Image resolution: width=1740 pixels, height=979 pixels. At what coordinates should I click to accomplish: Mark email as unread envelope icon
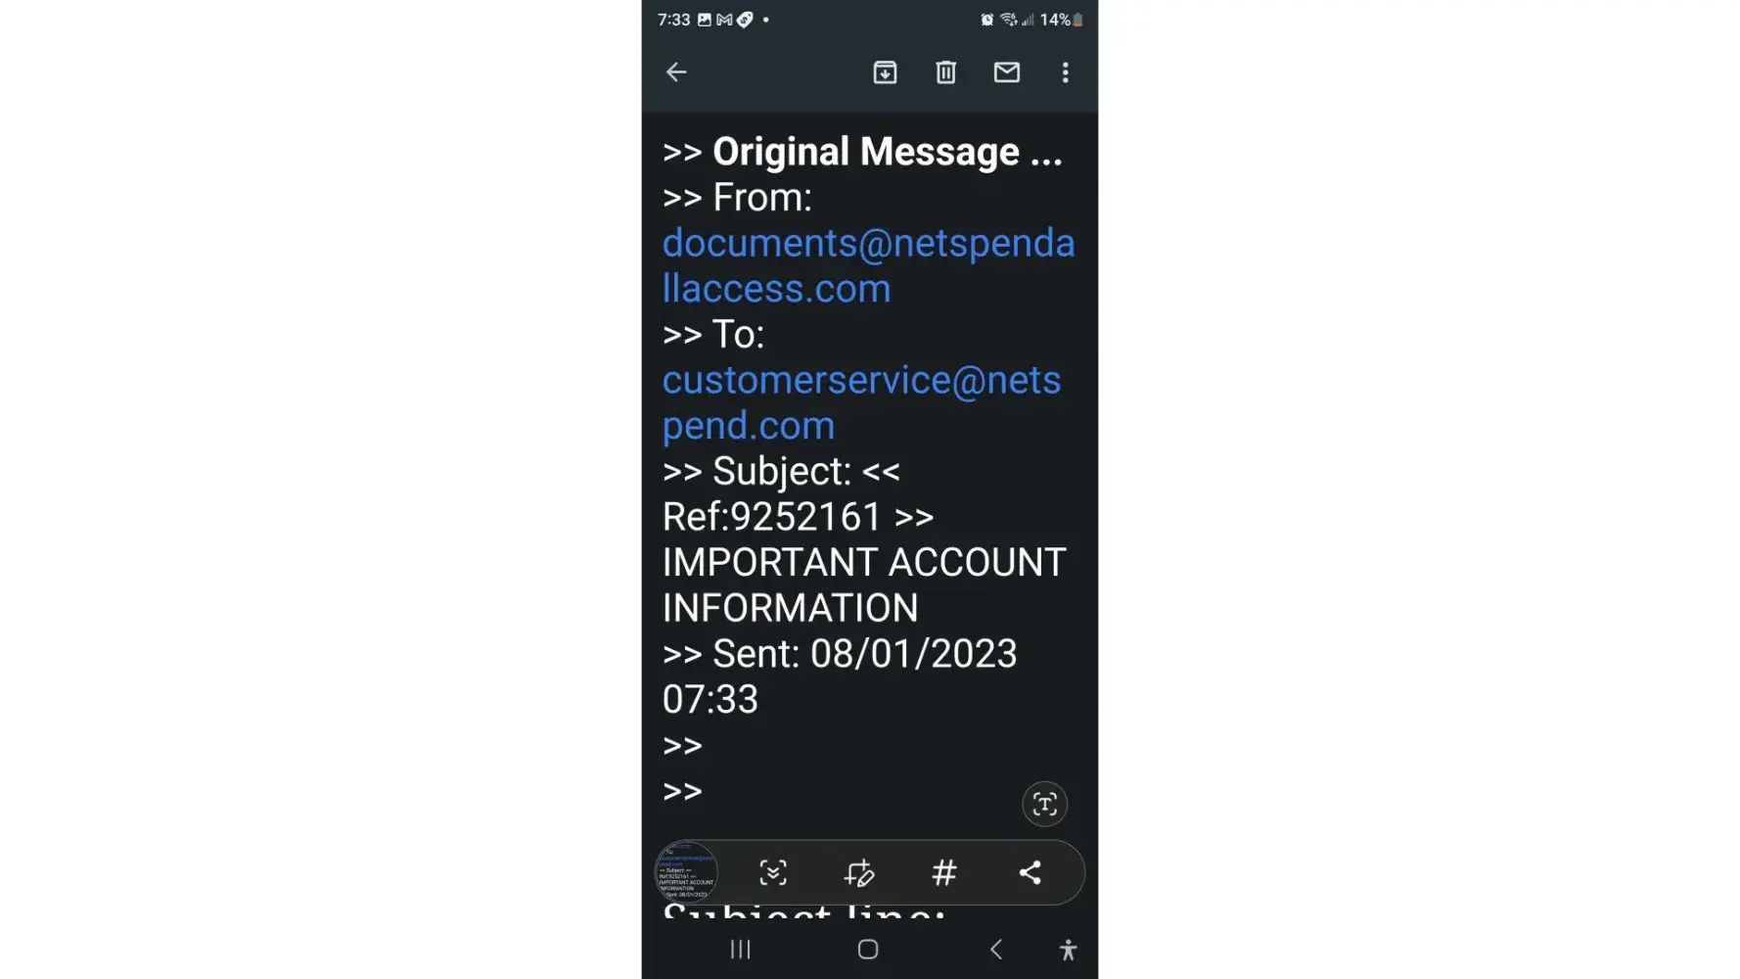coord(1007,72)
